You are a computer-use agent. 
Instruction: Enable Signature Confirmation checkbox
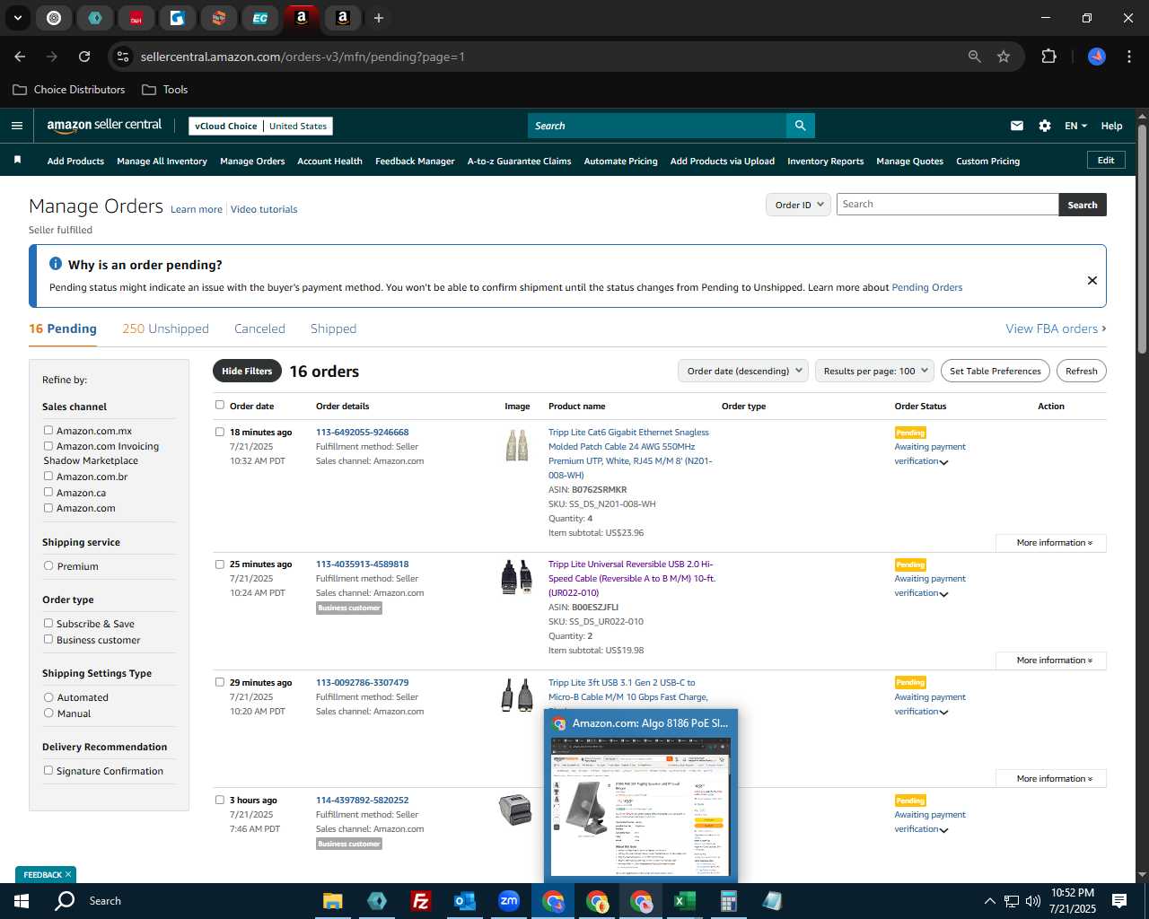click(x=48, y=770)
